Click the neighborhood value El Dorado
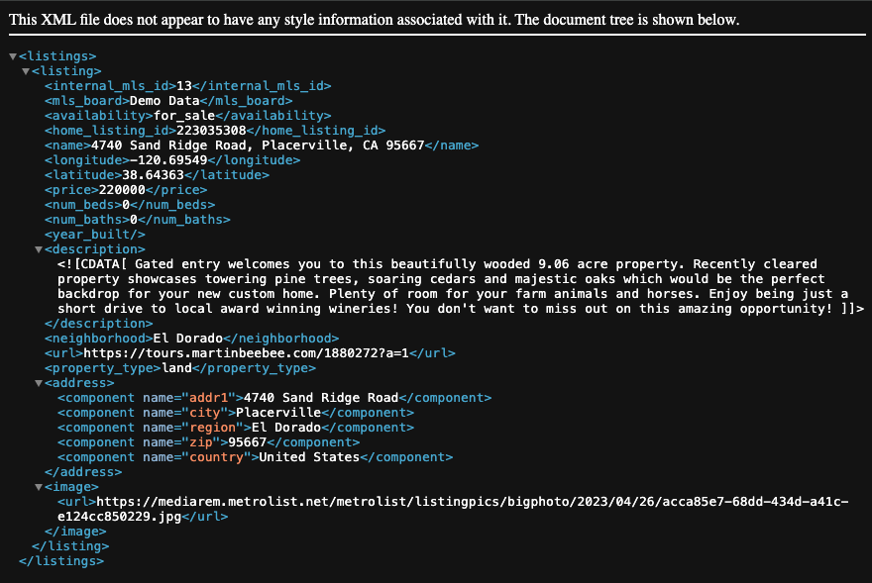Image resolution: width=872 pixels, height=583 pixels. click(180, 339)
